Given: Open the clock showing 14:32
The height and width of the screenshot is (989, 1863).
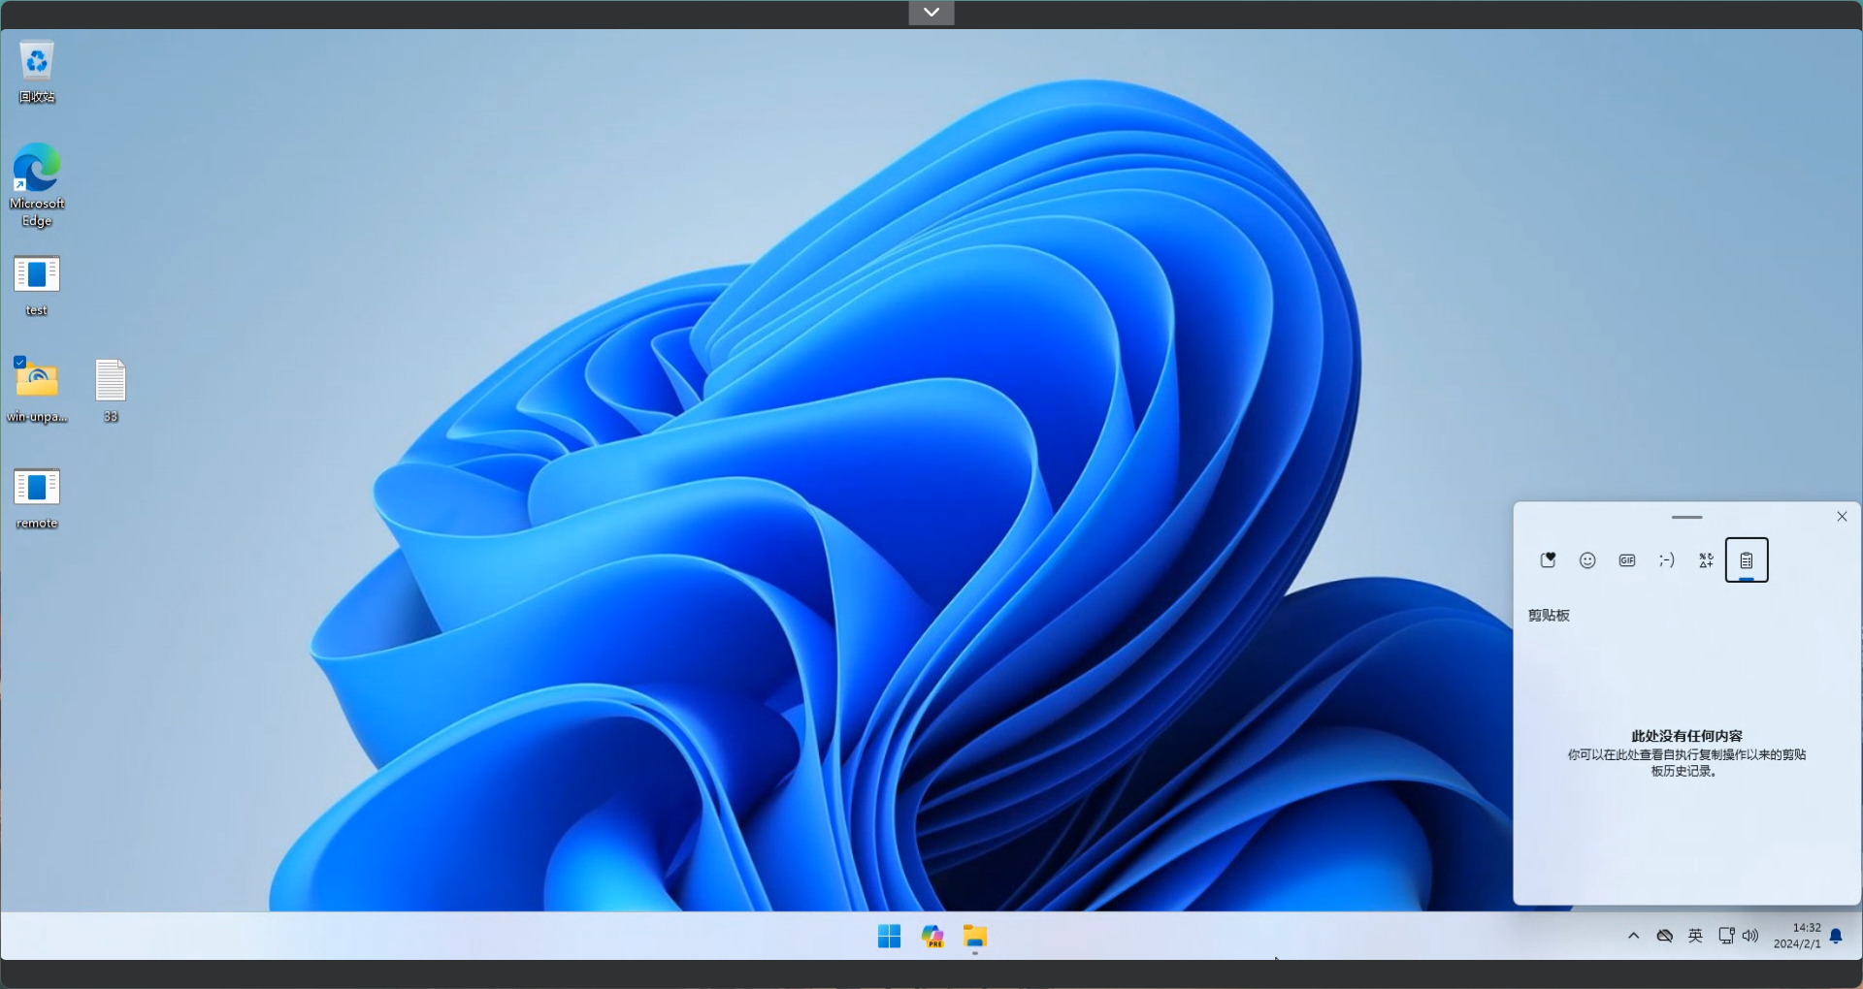Looking at the screenshot, I should point(1797,936).
